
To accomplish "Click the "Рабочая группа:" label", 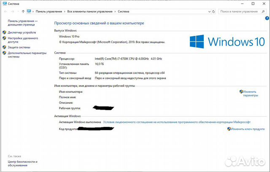I will pyautogui.click(x=70, y=108).
